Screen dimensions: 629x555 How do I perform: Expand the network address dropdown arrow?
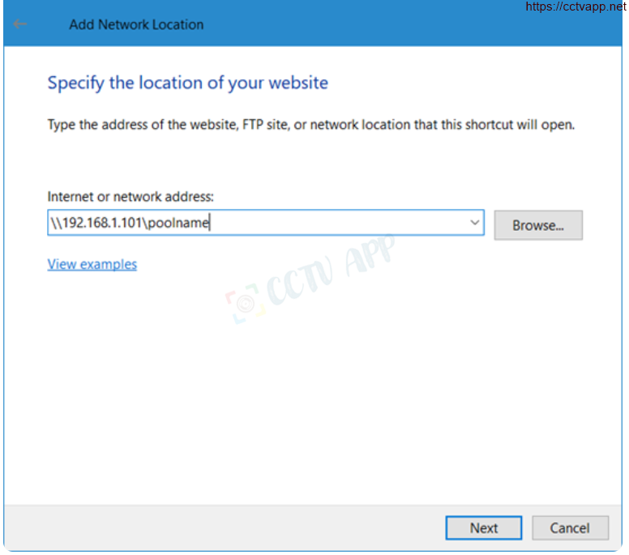pyautogui.click(x=475, y=223)
